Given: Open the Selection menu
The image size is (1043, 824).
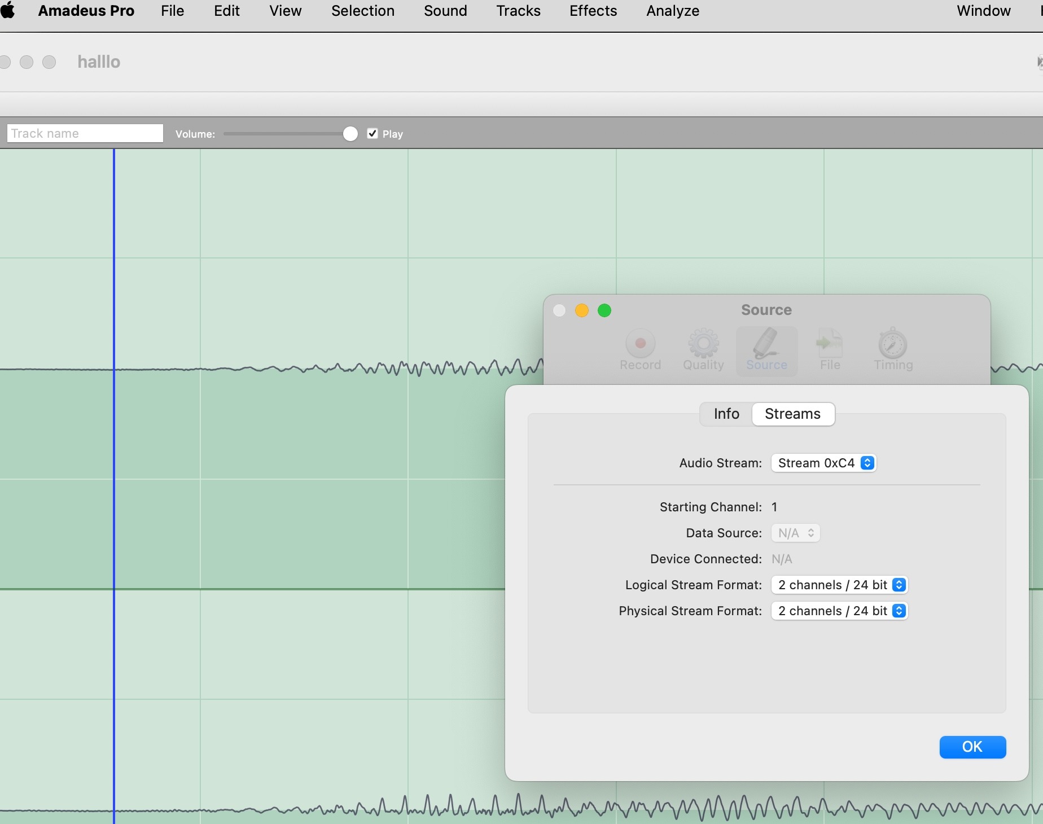Looking at the screenshot, I should pyautogui.click(x=363, y=11).
